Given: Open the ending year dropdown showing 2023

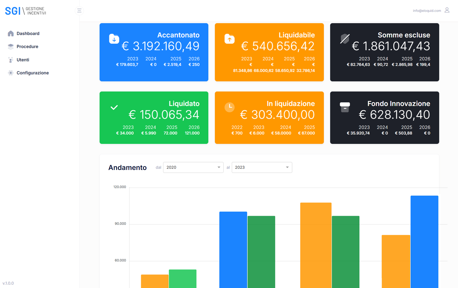Looking at the screenshot, I should [x=262, y=167].
